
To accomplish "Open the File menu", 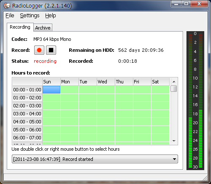I will 10,16.
